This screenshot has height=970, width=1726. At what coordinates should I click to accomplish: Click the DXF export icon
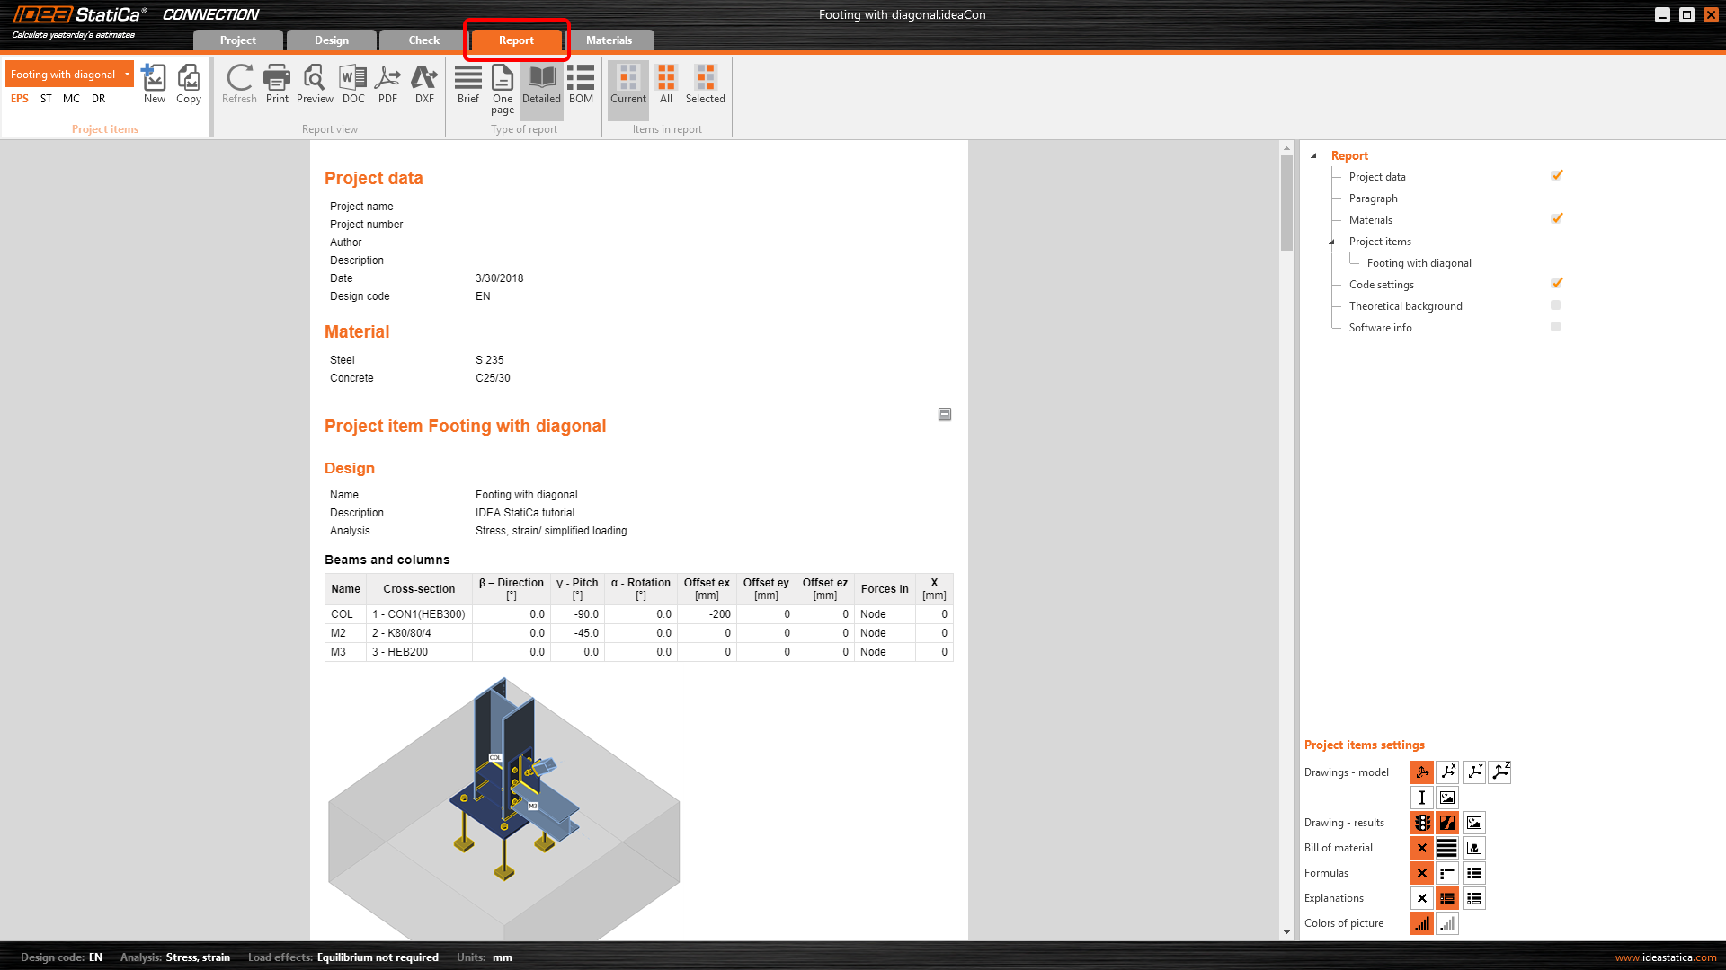tap(424, 84)
